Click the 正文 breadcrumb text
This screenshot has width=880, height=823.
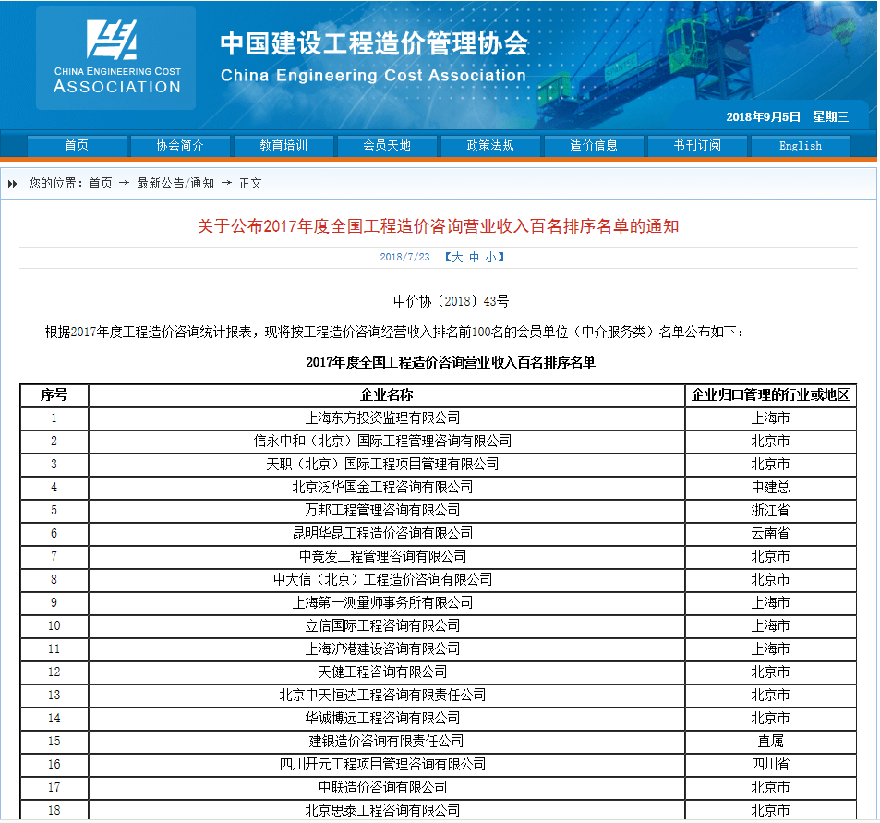click(250, 184)
